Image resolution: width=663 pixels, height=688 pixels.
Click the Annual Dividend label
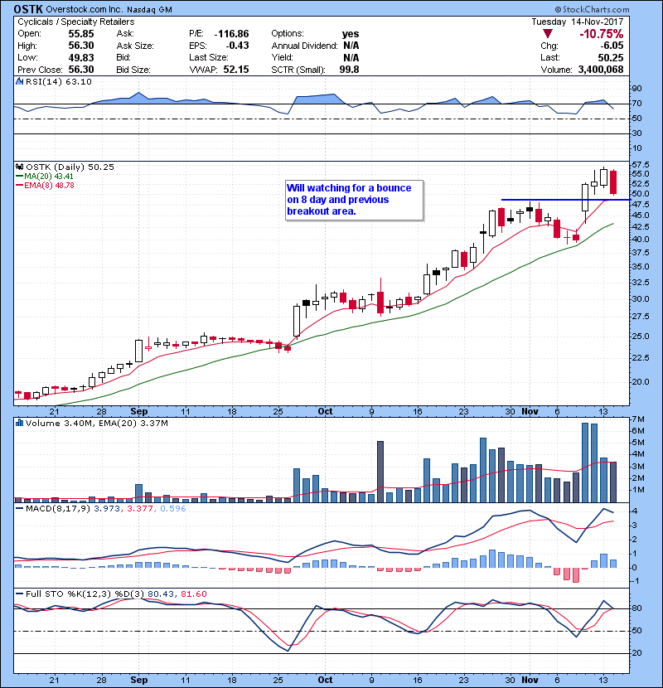coord(304,46)
